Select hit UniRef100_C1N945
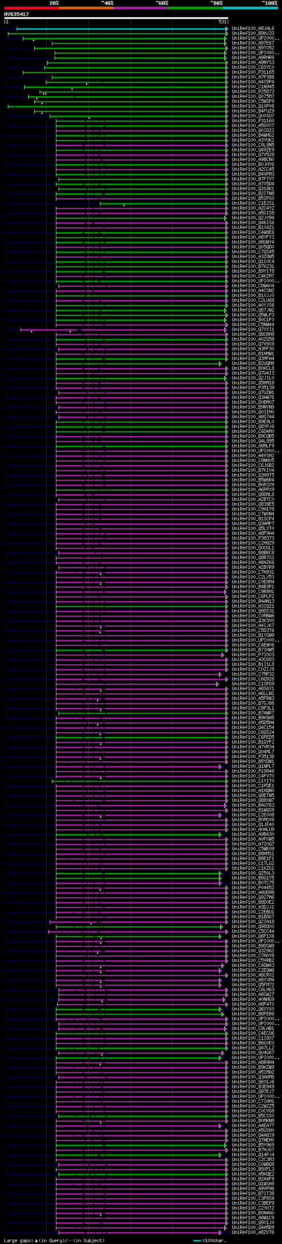This screenshot has width=282, height=1244. coord(253,86)
